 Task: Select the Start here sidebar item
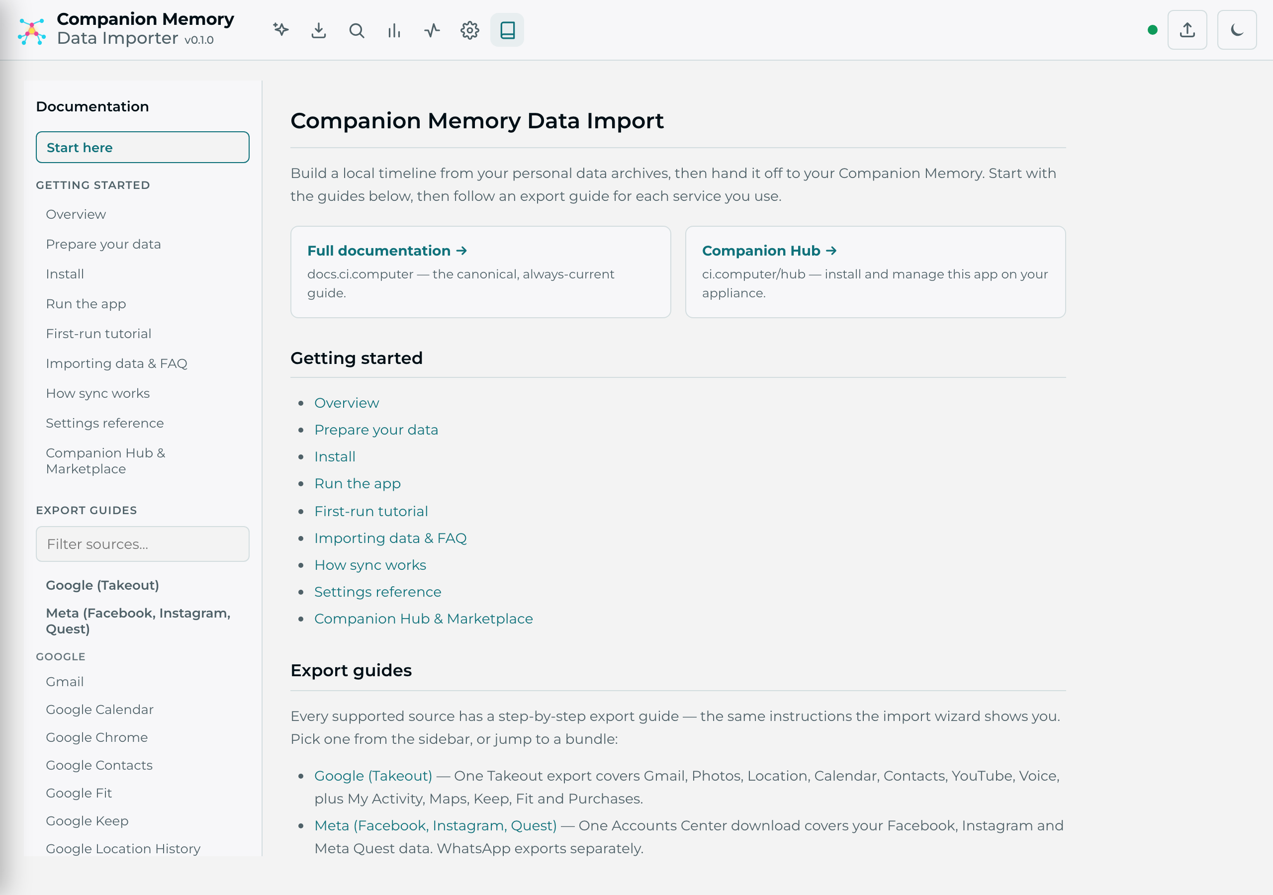pyautogui.click(x=143, y=147)
